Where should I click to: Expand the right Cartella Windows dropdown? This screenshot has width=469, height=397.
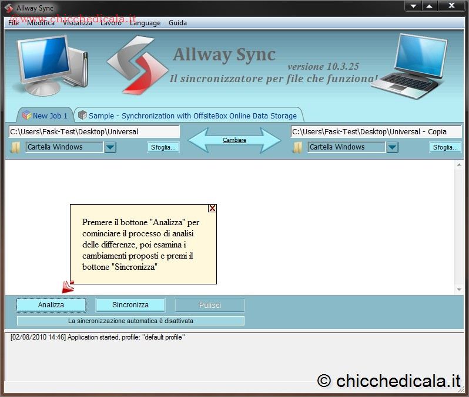pos(392,147)
